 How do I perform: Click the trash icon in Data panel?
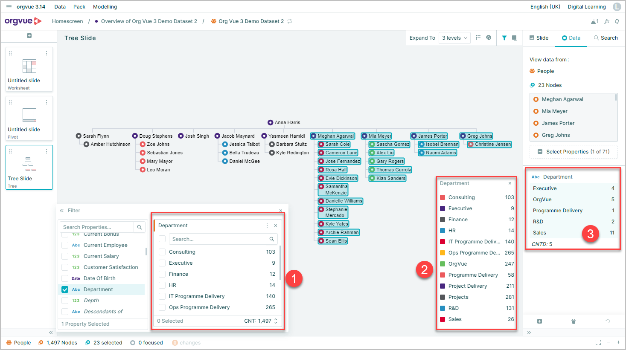pyautogui.click(x=574, y=321)
